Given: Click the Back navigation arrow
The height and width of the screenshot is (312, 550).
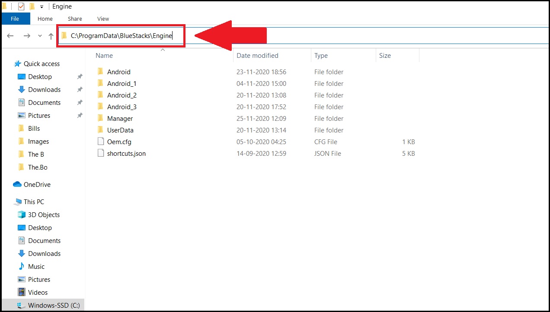Looking at the screenshot, I should click(x=10, y=36).
